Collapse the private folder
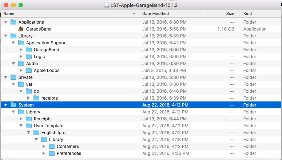 pos(6,77)
